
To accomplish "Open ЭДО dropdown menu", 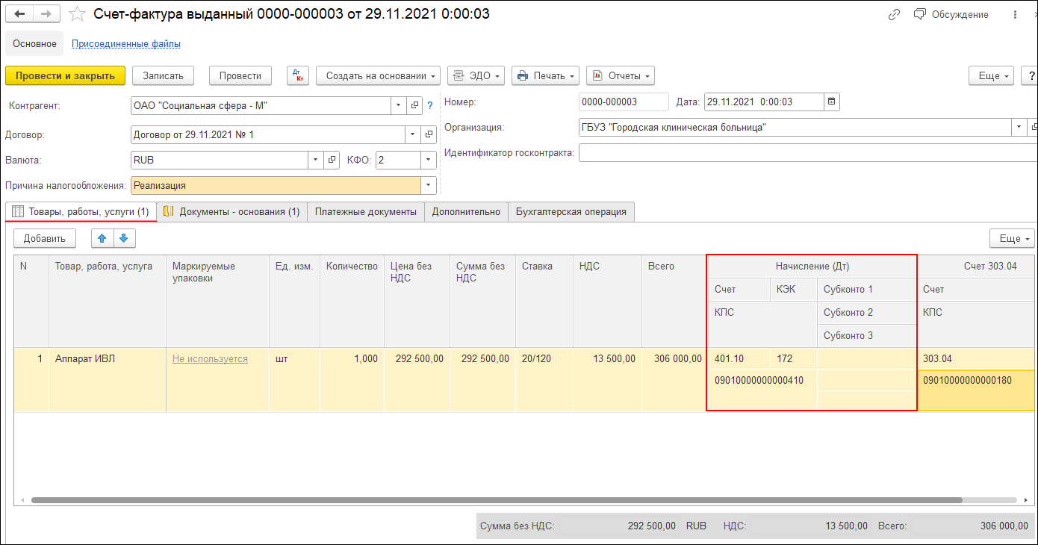I will click(x=476, y=75).
